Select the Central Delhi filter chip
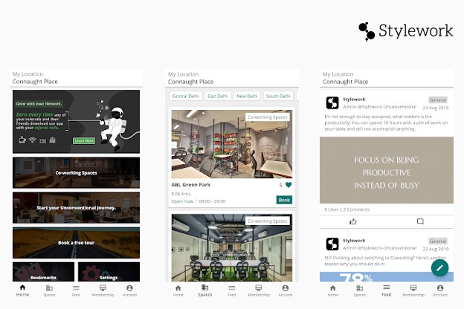The height and width of the screenshot is (309, 464). tap(186, 97)
